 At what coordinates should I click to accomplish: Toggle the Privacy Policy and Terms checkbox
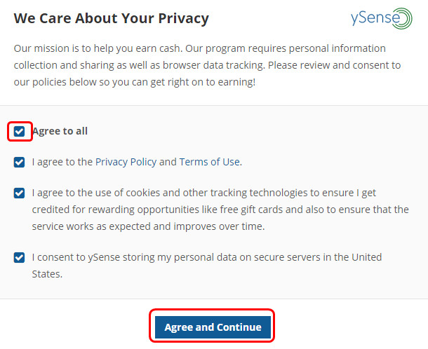(20, 162)
